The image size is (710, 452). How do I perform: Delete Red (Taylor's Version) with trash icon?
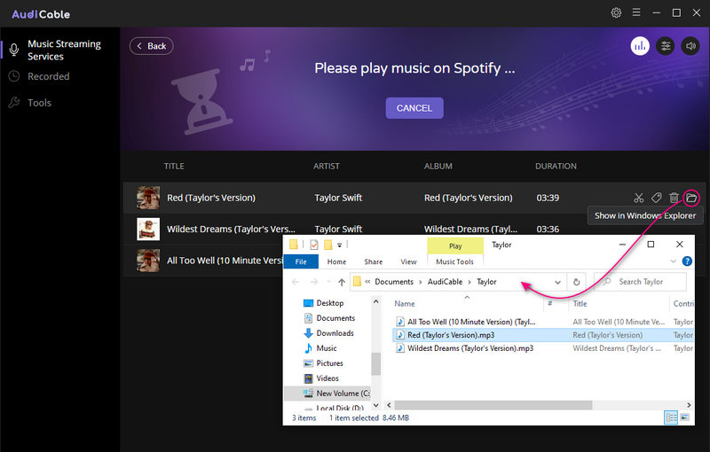pos(674,198)
